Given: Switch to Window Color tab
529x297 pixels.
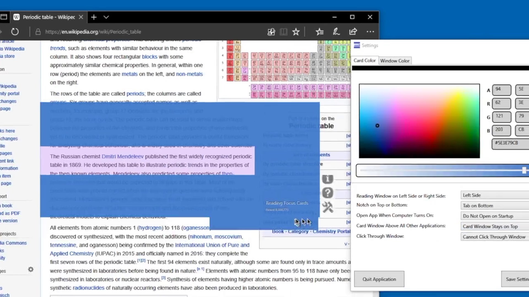Looking at the screenshot, I should click(x=395, y=61).
